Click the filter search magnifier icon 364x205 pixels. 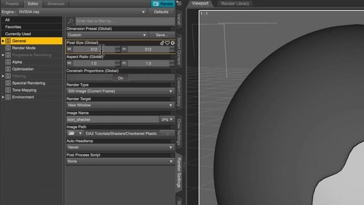(x=71, y=21)
